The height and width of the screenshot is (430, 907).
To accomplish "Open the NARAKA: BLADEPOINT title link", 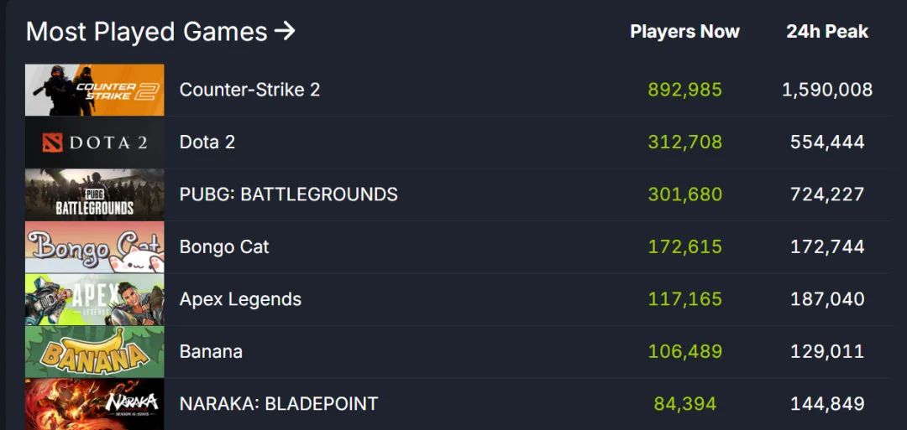I will [x=279, y=404].
